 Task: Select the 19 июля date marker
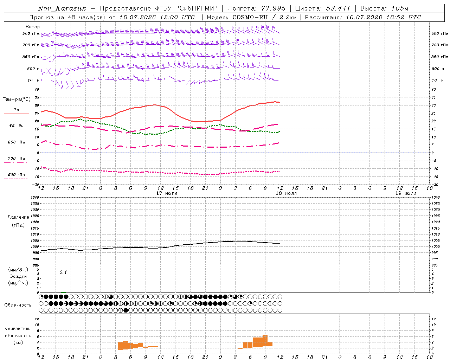(406, 193)
